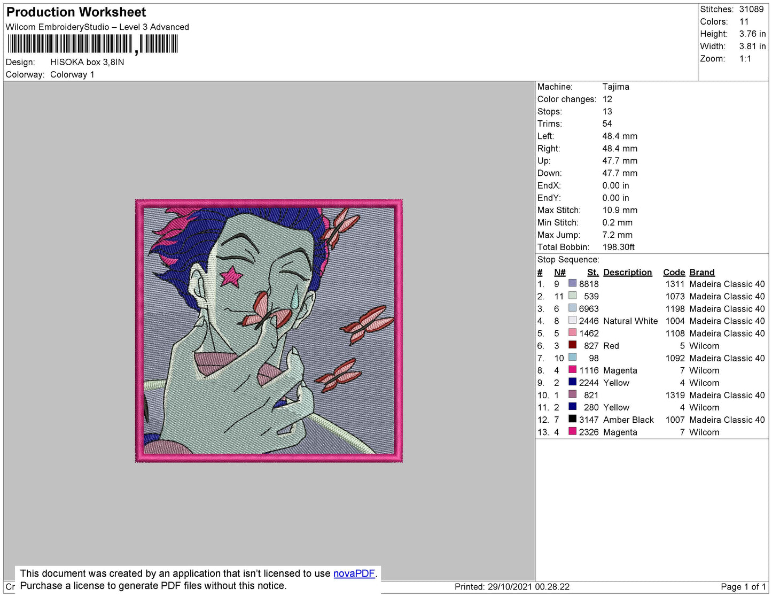Select the mauve swatch for code 1319
Image resolution: width=772 pixels, height=597 pixels.
click(573, 394)
